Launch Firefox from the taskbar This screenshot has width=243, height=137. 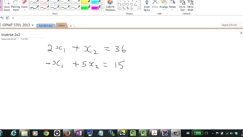tap(67, 133)
